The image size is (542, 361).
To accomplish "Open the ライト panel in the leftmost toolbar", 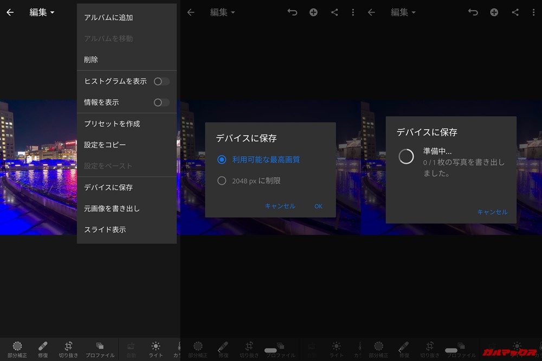I will [x=156, y=350].
